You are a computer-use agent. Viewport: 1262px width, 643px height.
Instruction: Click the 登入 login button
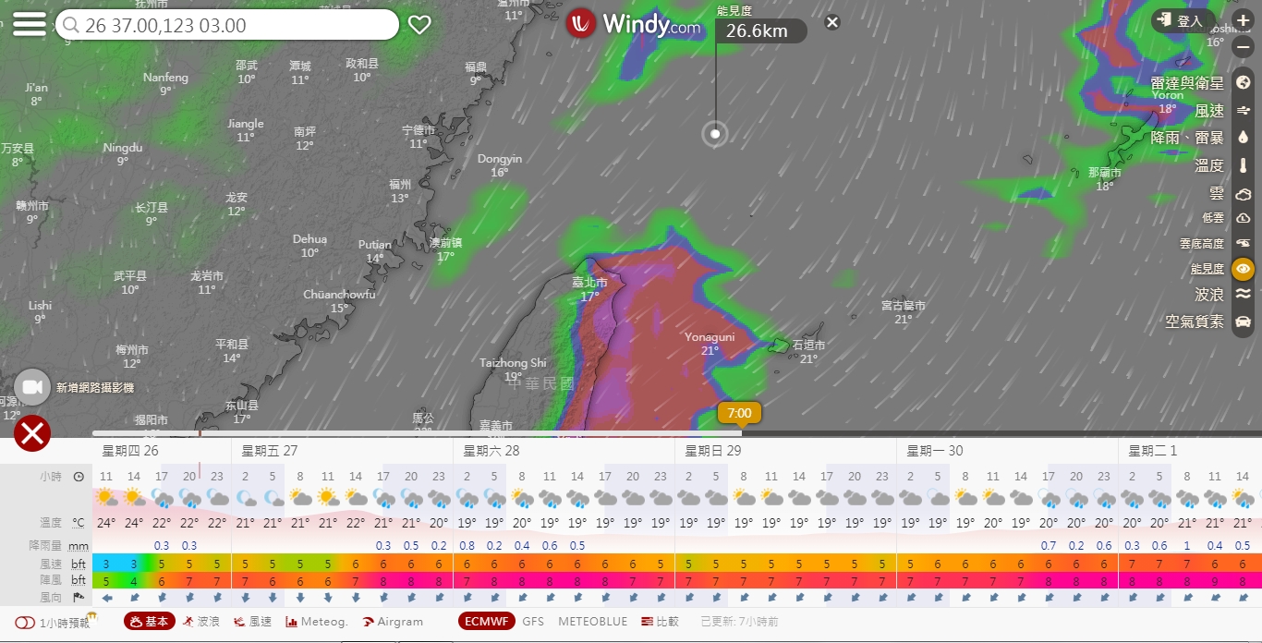(x=1183, y=20)
